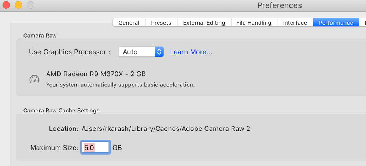Show the Interface tab
Image resolution: width=366 pixels, height=166 pixels.
(295, 23)
